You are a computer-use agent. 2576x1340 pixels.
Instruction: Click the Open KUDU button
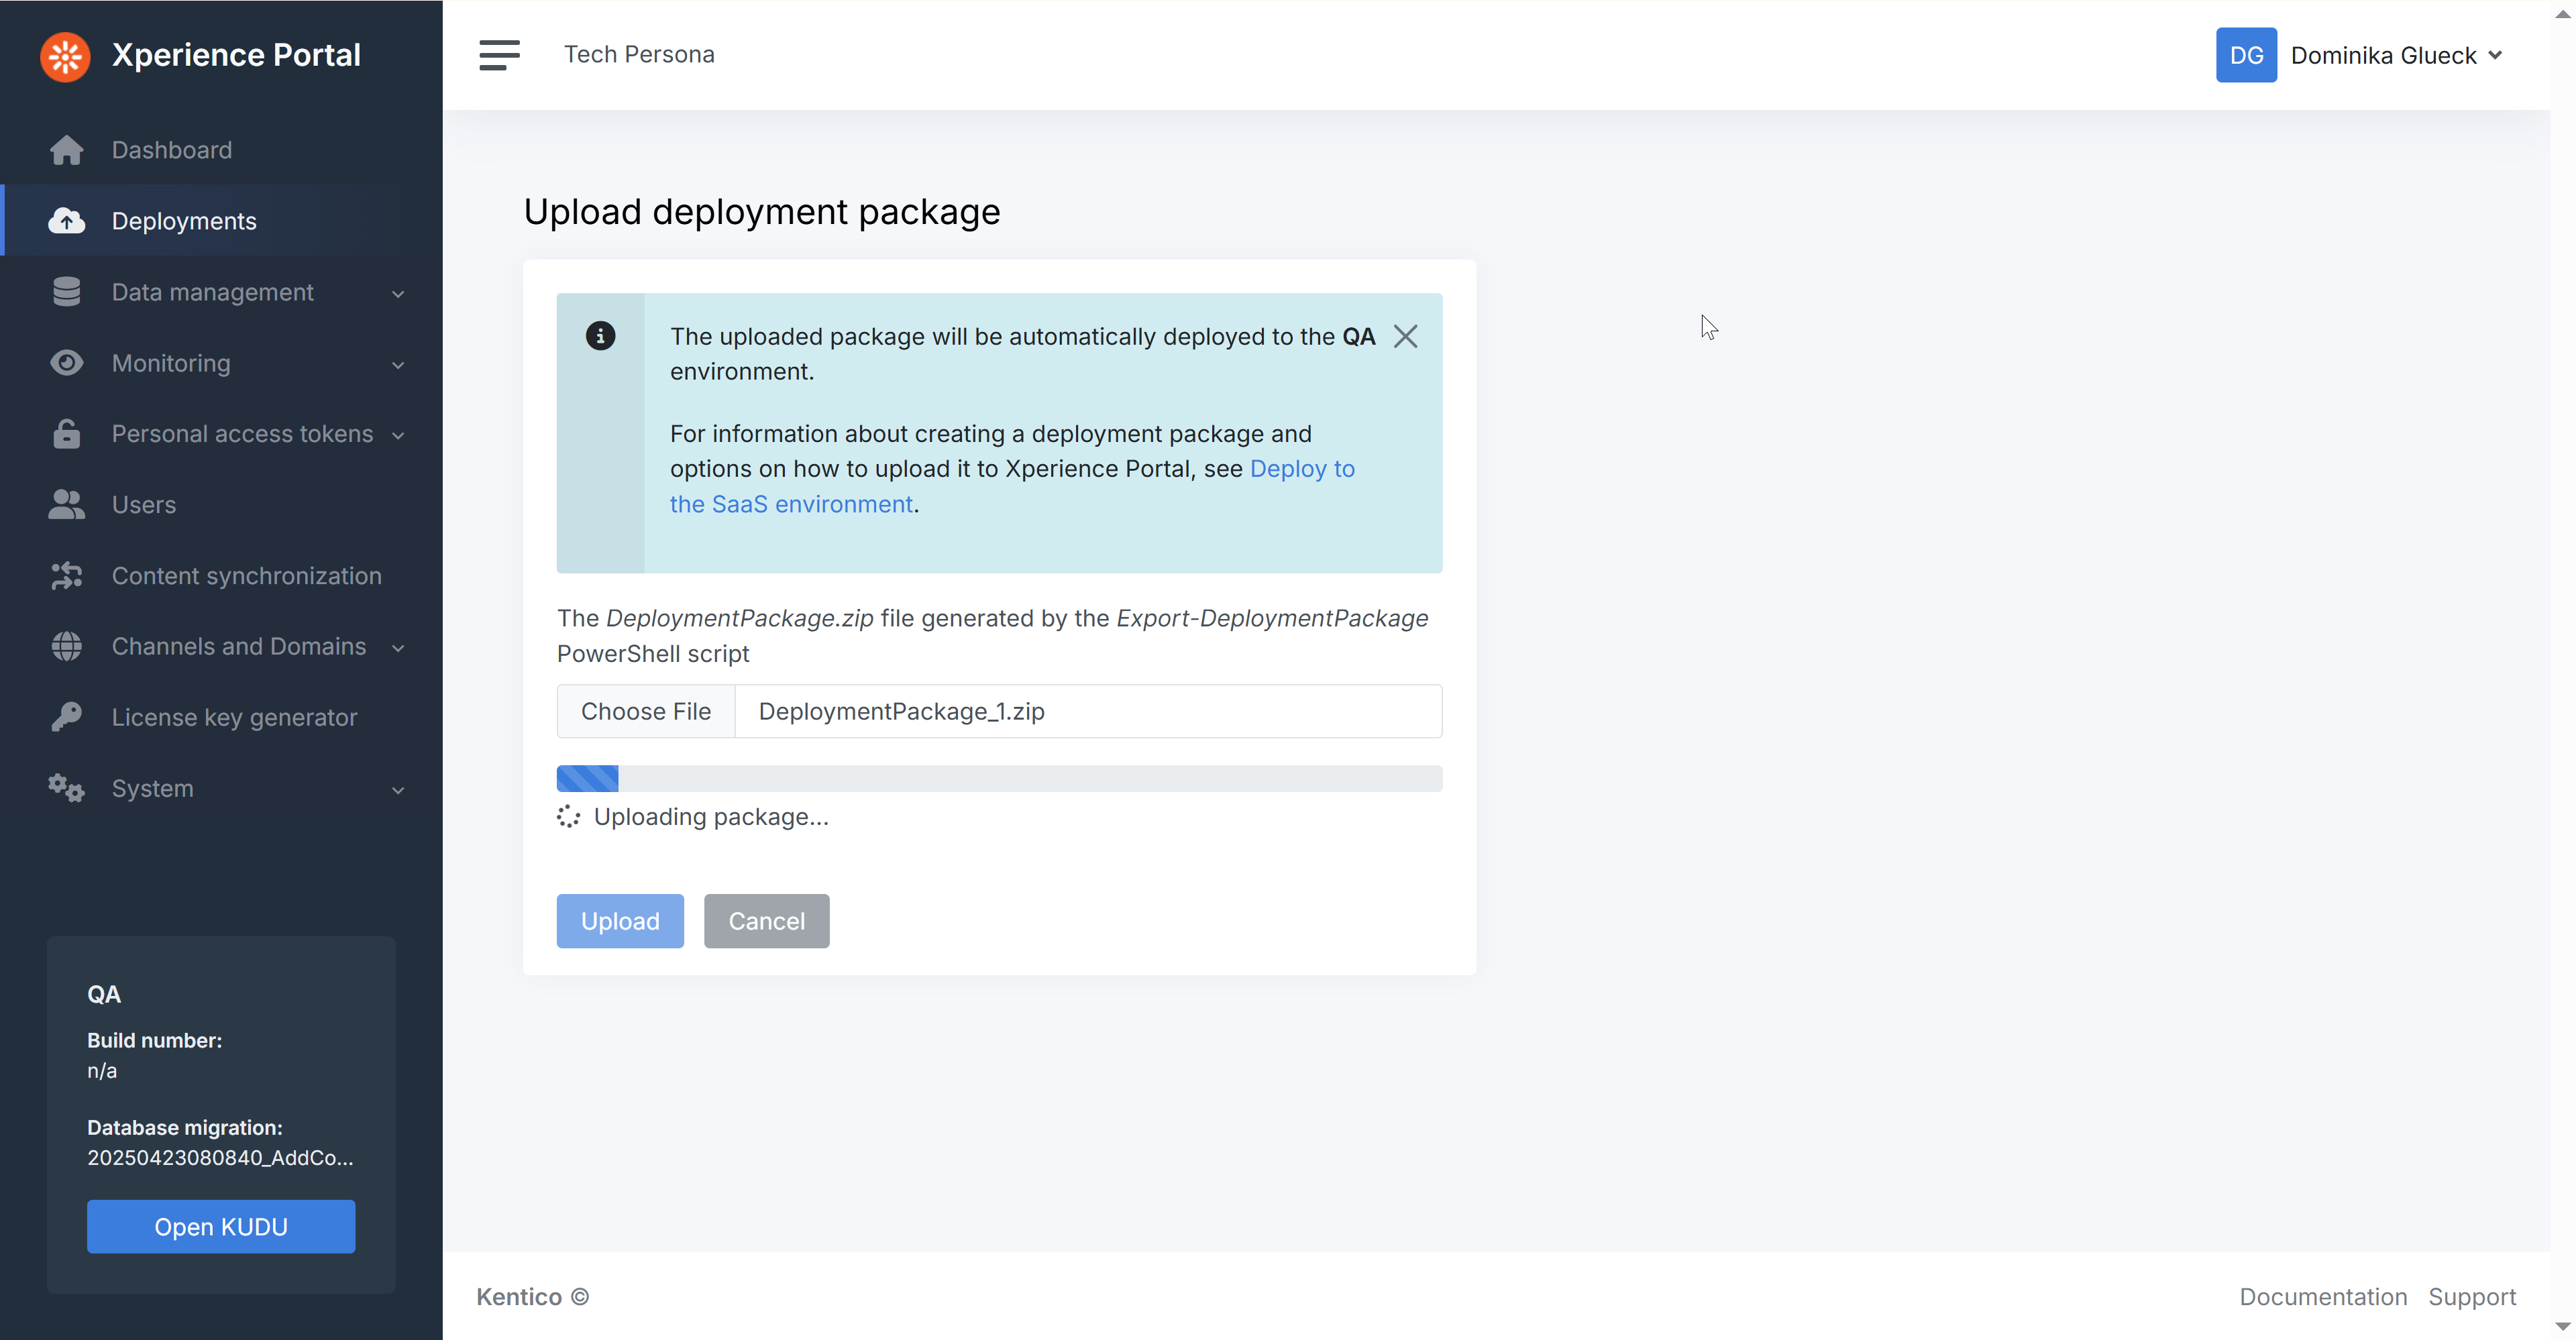(221, 1226)
